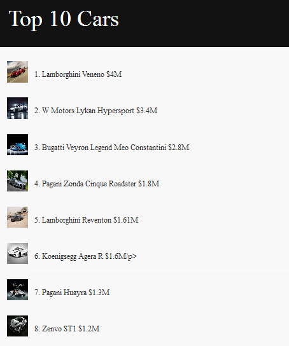Open the Zenvo ST1 thumbnail image

point(17,326)
